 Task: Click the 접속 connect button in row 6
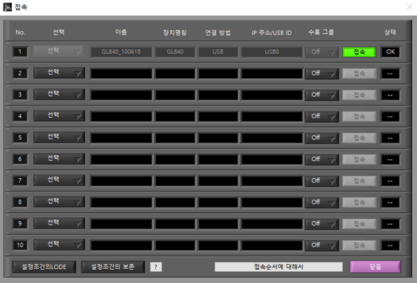tap(360, 160)
